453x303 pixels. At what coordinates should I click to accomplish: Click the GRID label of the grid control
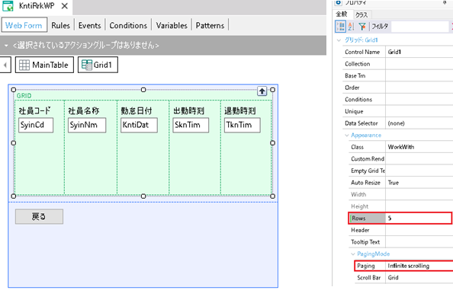[x=24, y=96]
